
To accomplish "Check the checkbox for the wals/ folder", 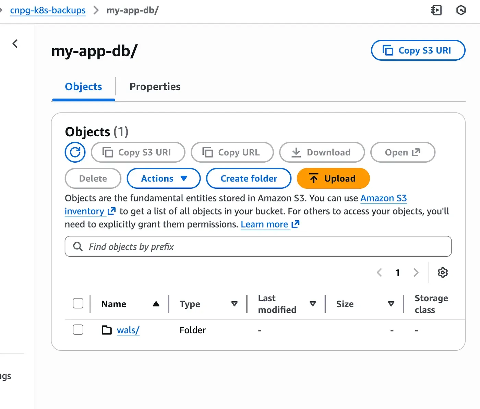I will click(x=78, y=330).
